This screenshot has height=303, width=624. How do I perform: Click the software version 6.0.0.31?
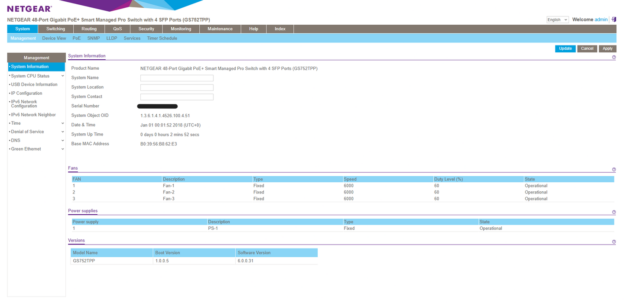(246, 261)
